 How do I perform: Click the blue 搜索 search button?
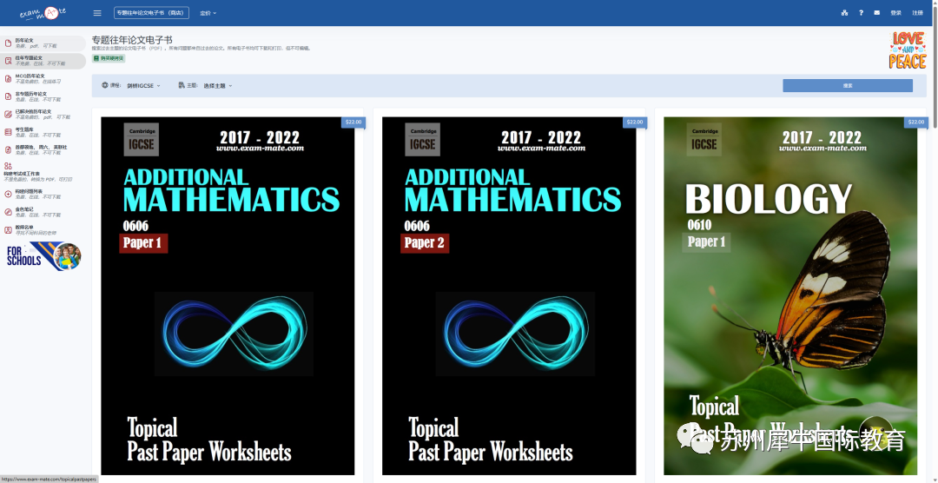(x=848, y=86)
